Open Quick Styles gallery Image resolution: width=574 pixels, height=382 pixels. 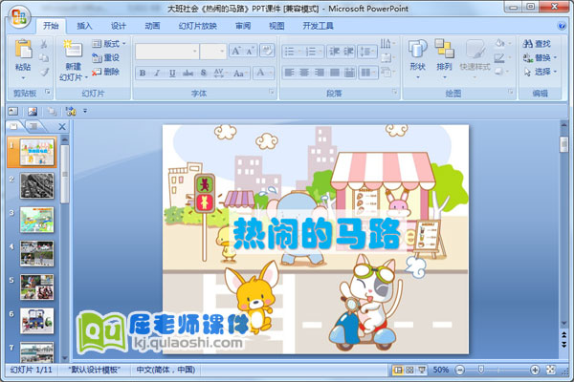coord(475,58)
